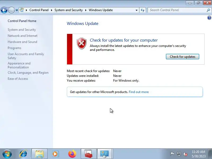Click the Windows Update page heading

tap(82, 24)
